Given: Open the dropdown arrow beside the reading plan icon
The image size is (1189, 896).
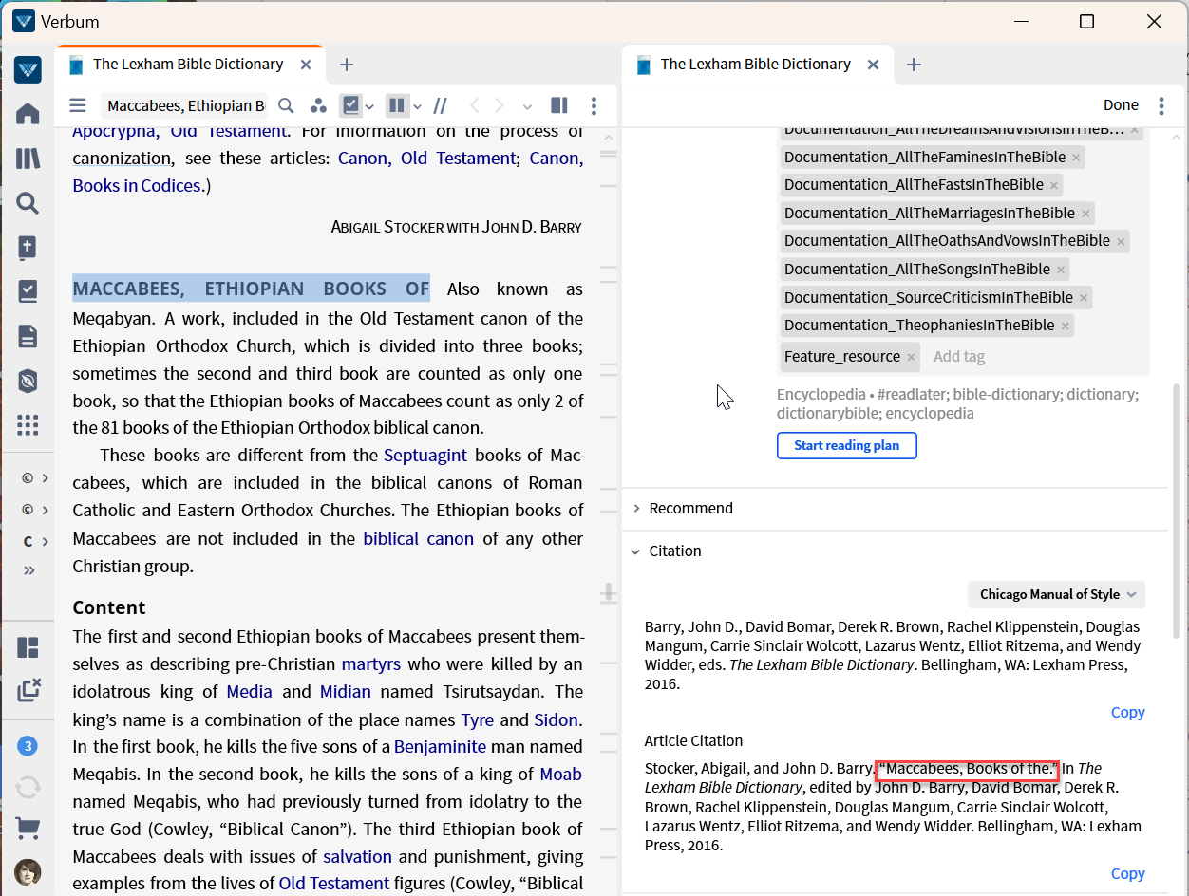Looking at the screenshot, I should pyautogui.click(x=369, y=106).
